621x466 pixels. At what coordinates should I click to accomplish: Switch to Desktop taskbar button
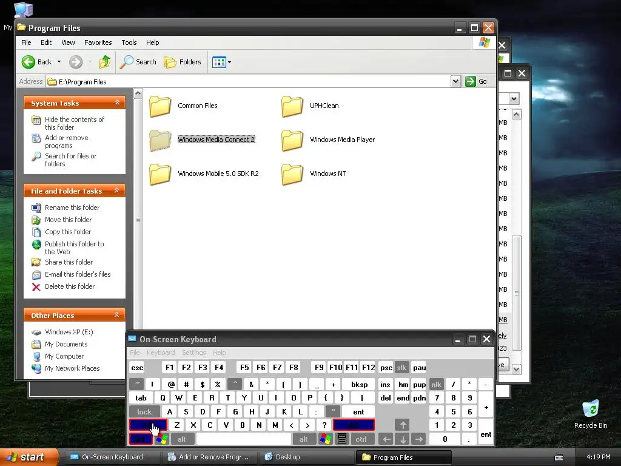(x=306, y=458)
